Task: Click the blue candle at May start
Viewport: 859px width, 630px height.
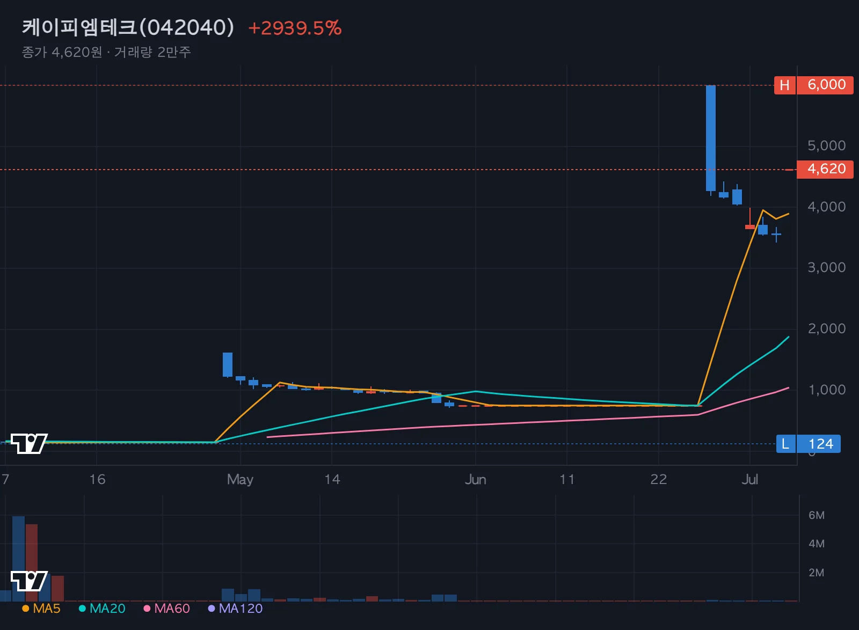Action: click(228, 364)
